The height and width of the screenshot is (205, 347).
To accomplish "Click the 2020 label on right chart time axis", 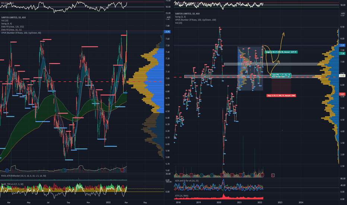I will pos(219,202).
